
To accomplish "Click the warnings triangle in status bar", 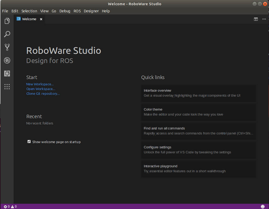I will (13, 207).
